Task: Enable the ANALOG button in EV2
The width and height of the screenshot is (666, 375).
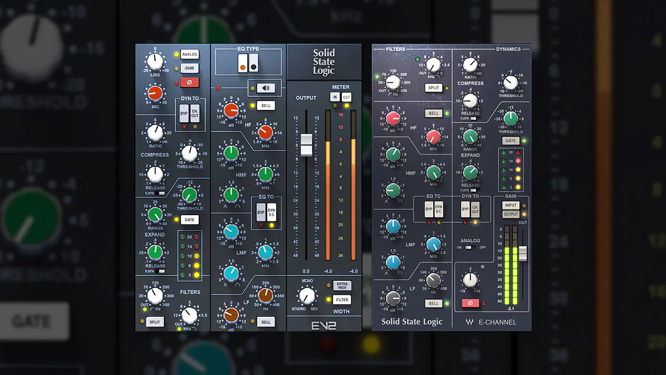Action: [190, 54]
